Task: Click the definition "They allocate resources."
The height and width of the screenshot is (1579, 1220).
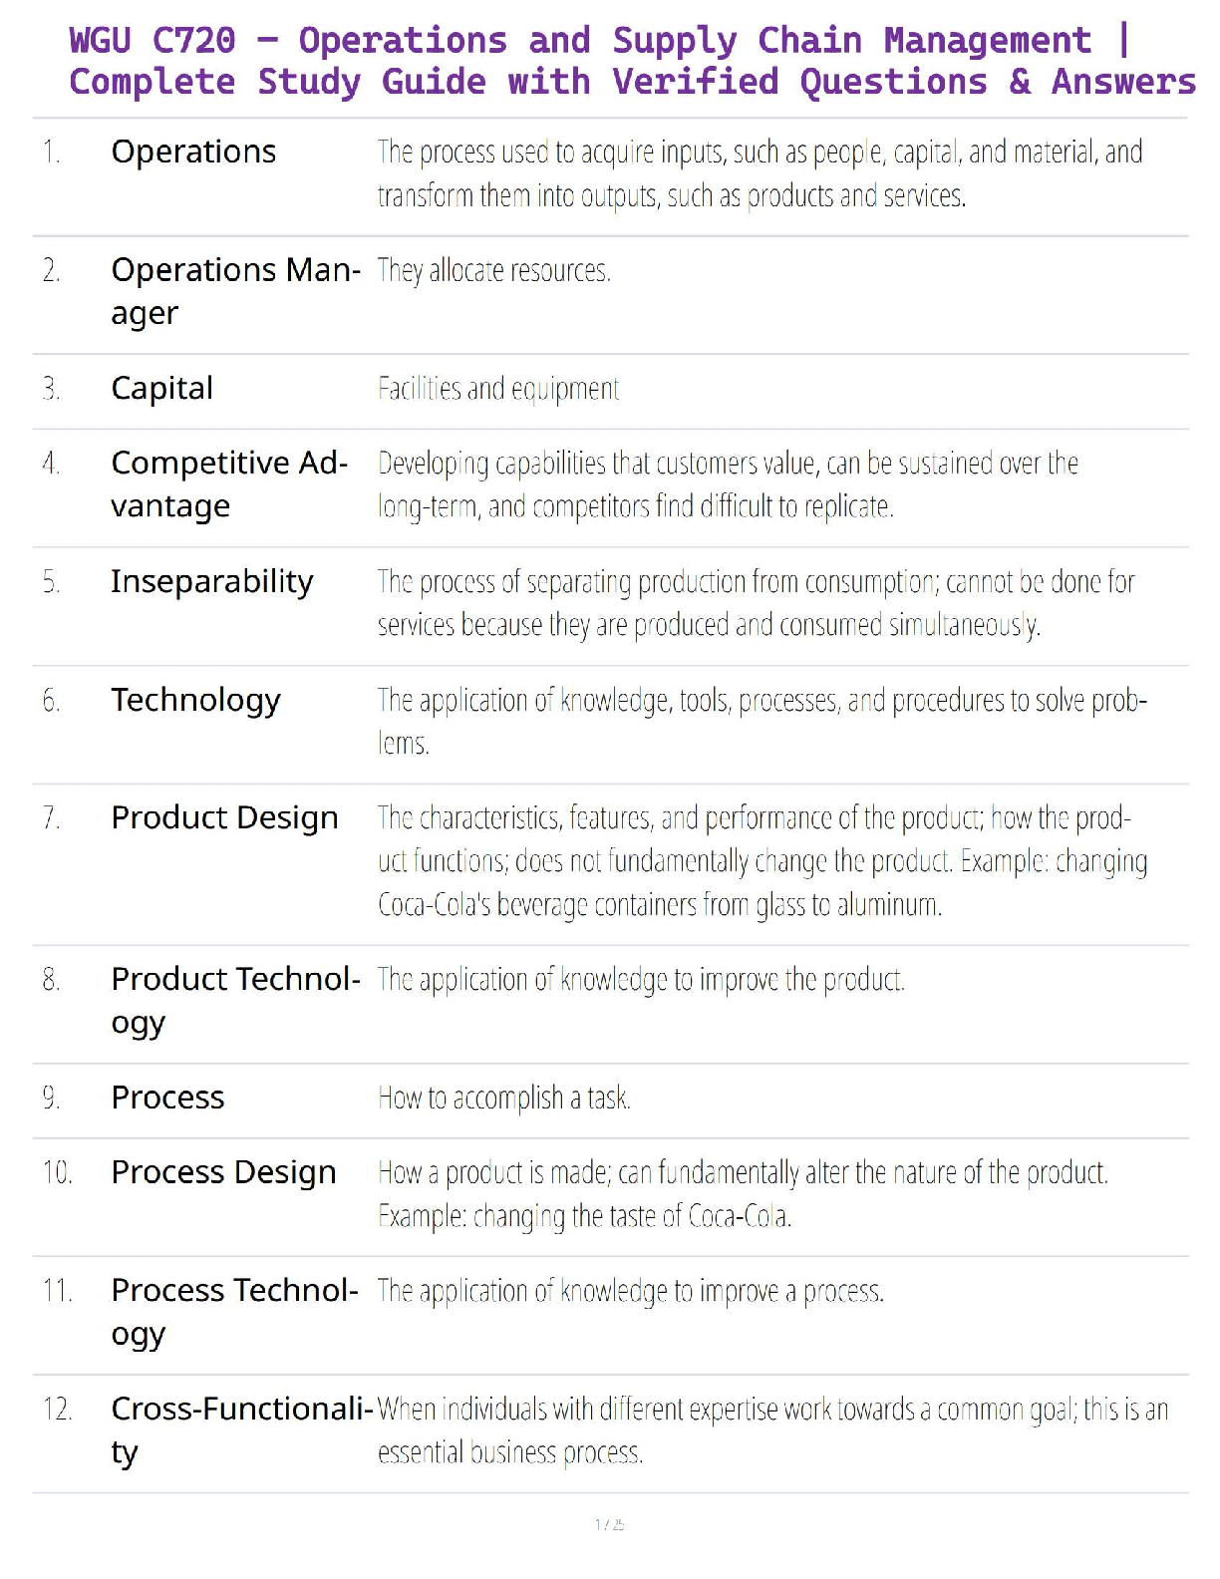Action: 493,270
